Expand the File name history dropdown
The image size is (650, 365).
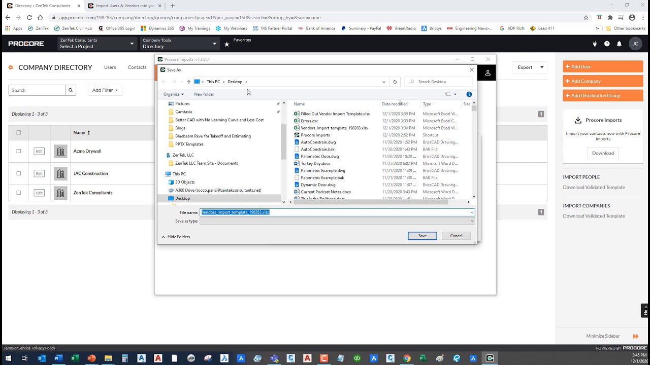[472, 212]
